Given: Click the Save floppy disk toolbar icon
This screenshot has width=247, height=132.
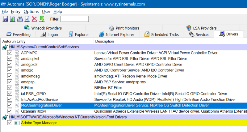Looking at the screenshot, I should tap(5, 19).
